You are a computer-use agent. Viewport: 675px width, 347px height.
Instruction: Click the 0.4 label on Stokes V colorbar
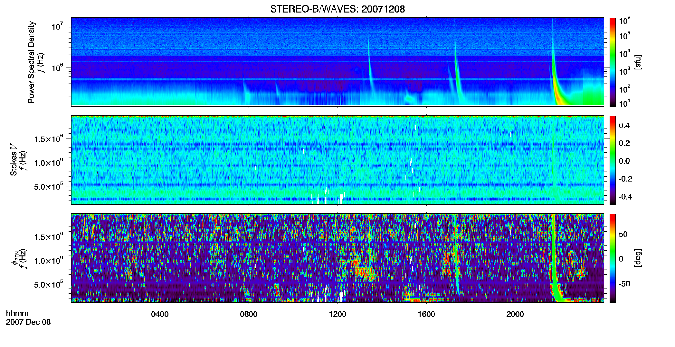click(624, 126)
